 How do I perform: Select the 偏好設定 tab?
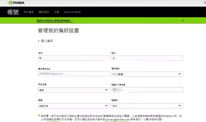click(44, 12)
